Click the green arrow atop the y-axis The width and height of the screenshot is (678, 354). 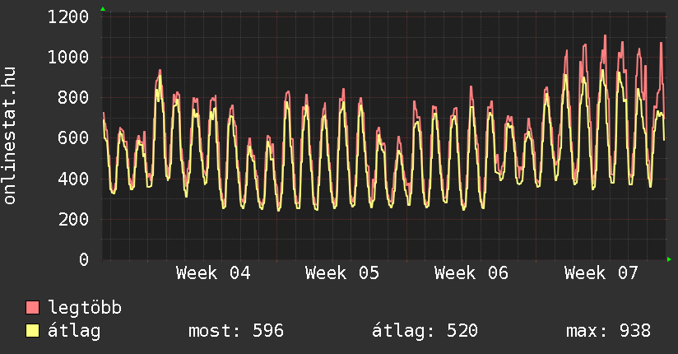point(102,9)
